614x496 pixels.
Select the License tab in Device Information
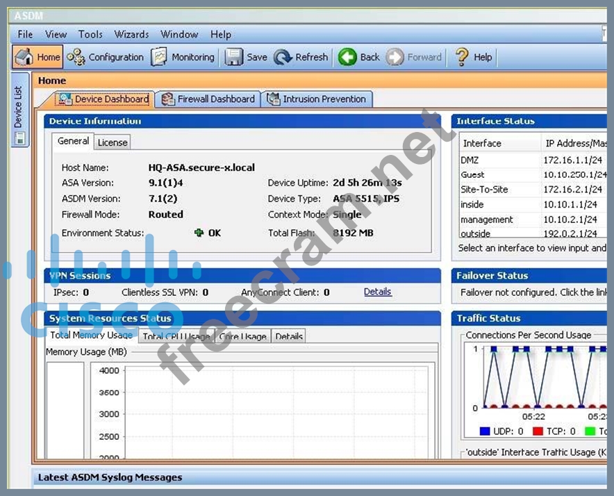tap(112, 142)
